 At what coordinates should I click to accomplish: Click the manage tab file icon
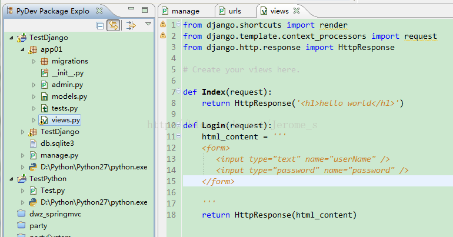click(165, 11)
